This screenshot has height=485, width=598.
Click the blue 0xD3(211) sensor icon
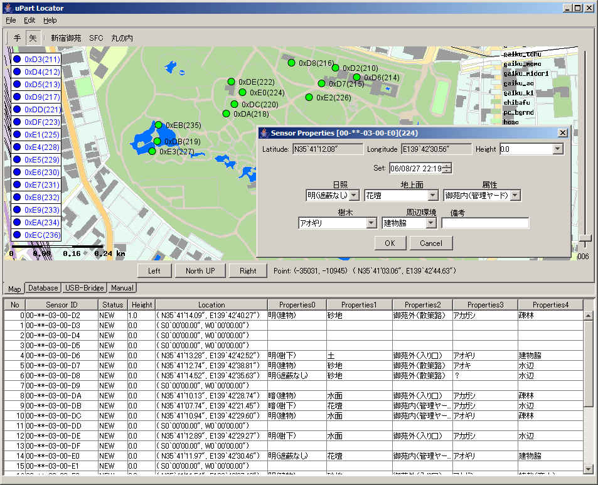17,59
